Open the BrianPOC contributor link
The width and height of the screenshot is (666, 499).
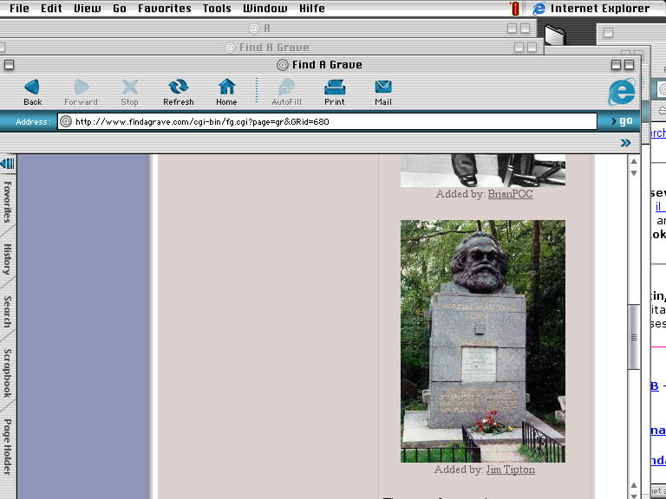tap(510, 194)
